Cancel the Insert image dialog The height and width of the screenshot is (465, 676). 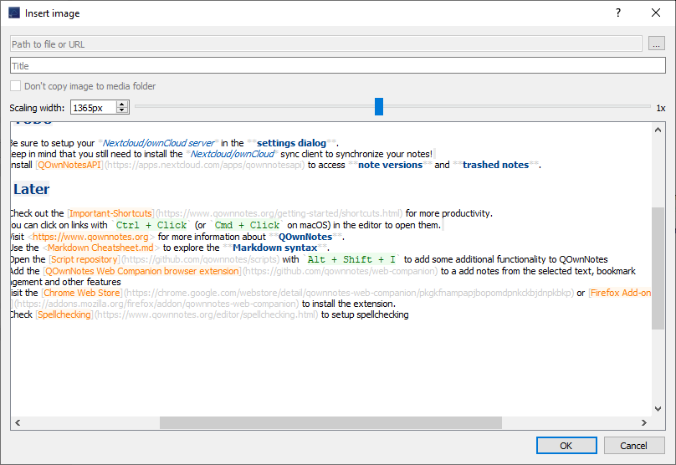point(634,445)
